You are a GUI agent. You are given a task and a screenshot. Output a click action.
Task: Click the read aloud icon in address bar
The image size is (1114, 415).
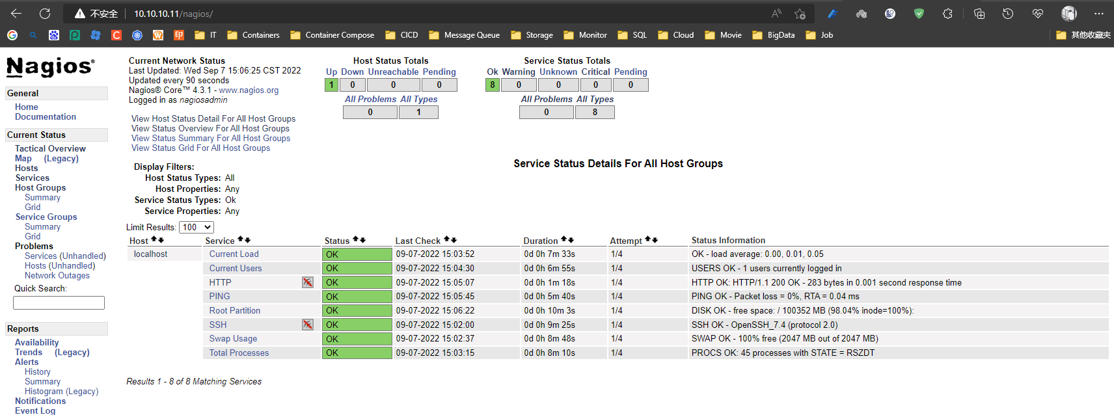pyautogui.click(x=776, y=14)
